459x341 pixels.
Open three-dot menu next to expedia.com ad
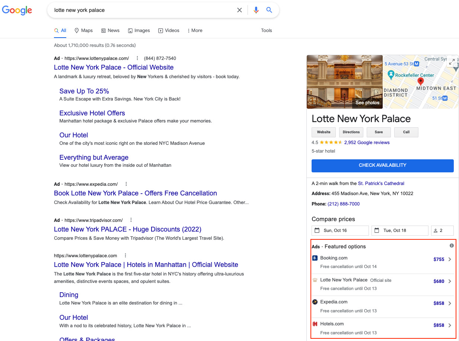[126, 184]
